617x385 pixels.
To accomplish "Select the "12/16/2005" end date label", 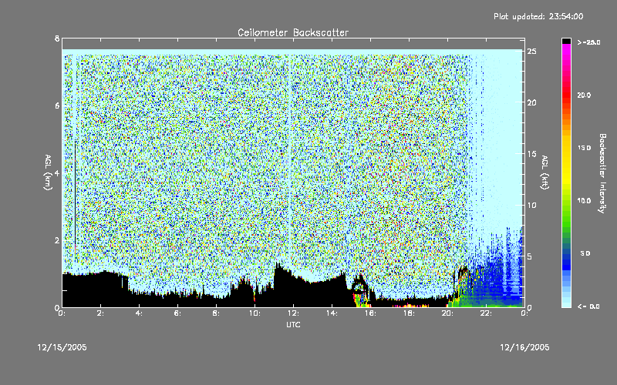I will coord(524,347).
